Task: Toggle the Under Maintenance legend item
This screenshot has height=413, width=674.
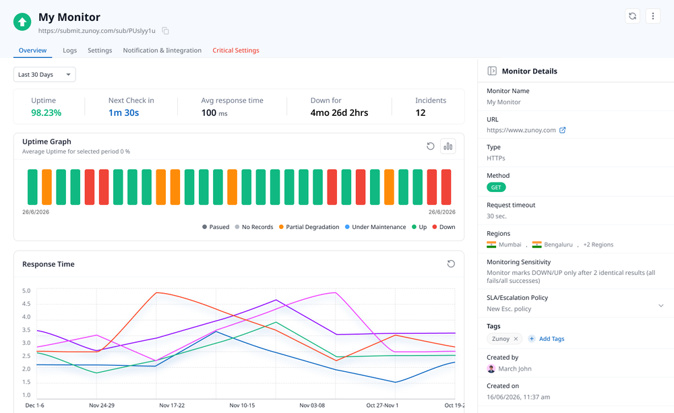Action: 375,227
